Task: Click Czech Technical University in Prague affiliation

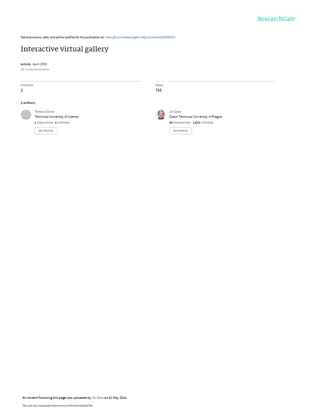Action: (196, 117)
